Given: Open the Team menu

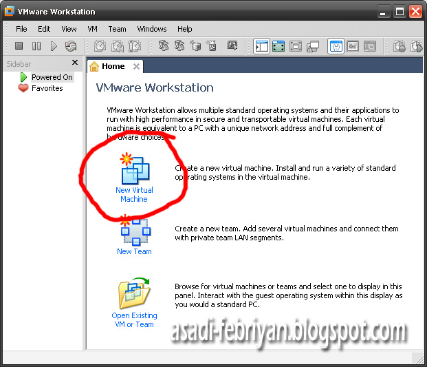Looking at the screenshot, I should click(117, 29).
